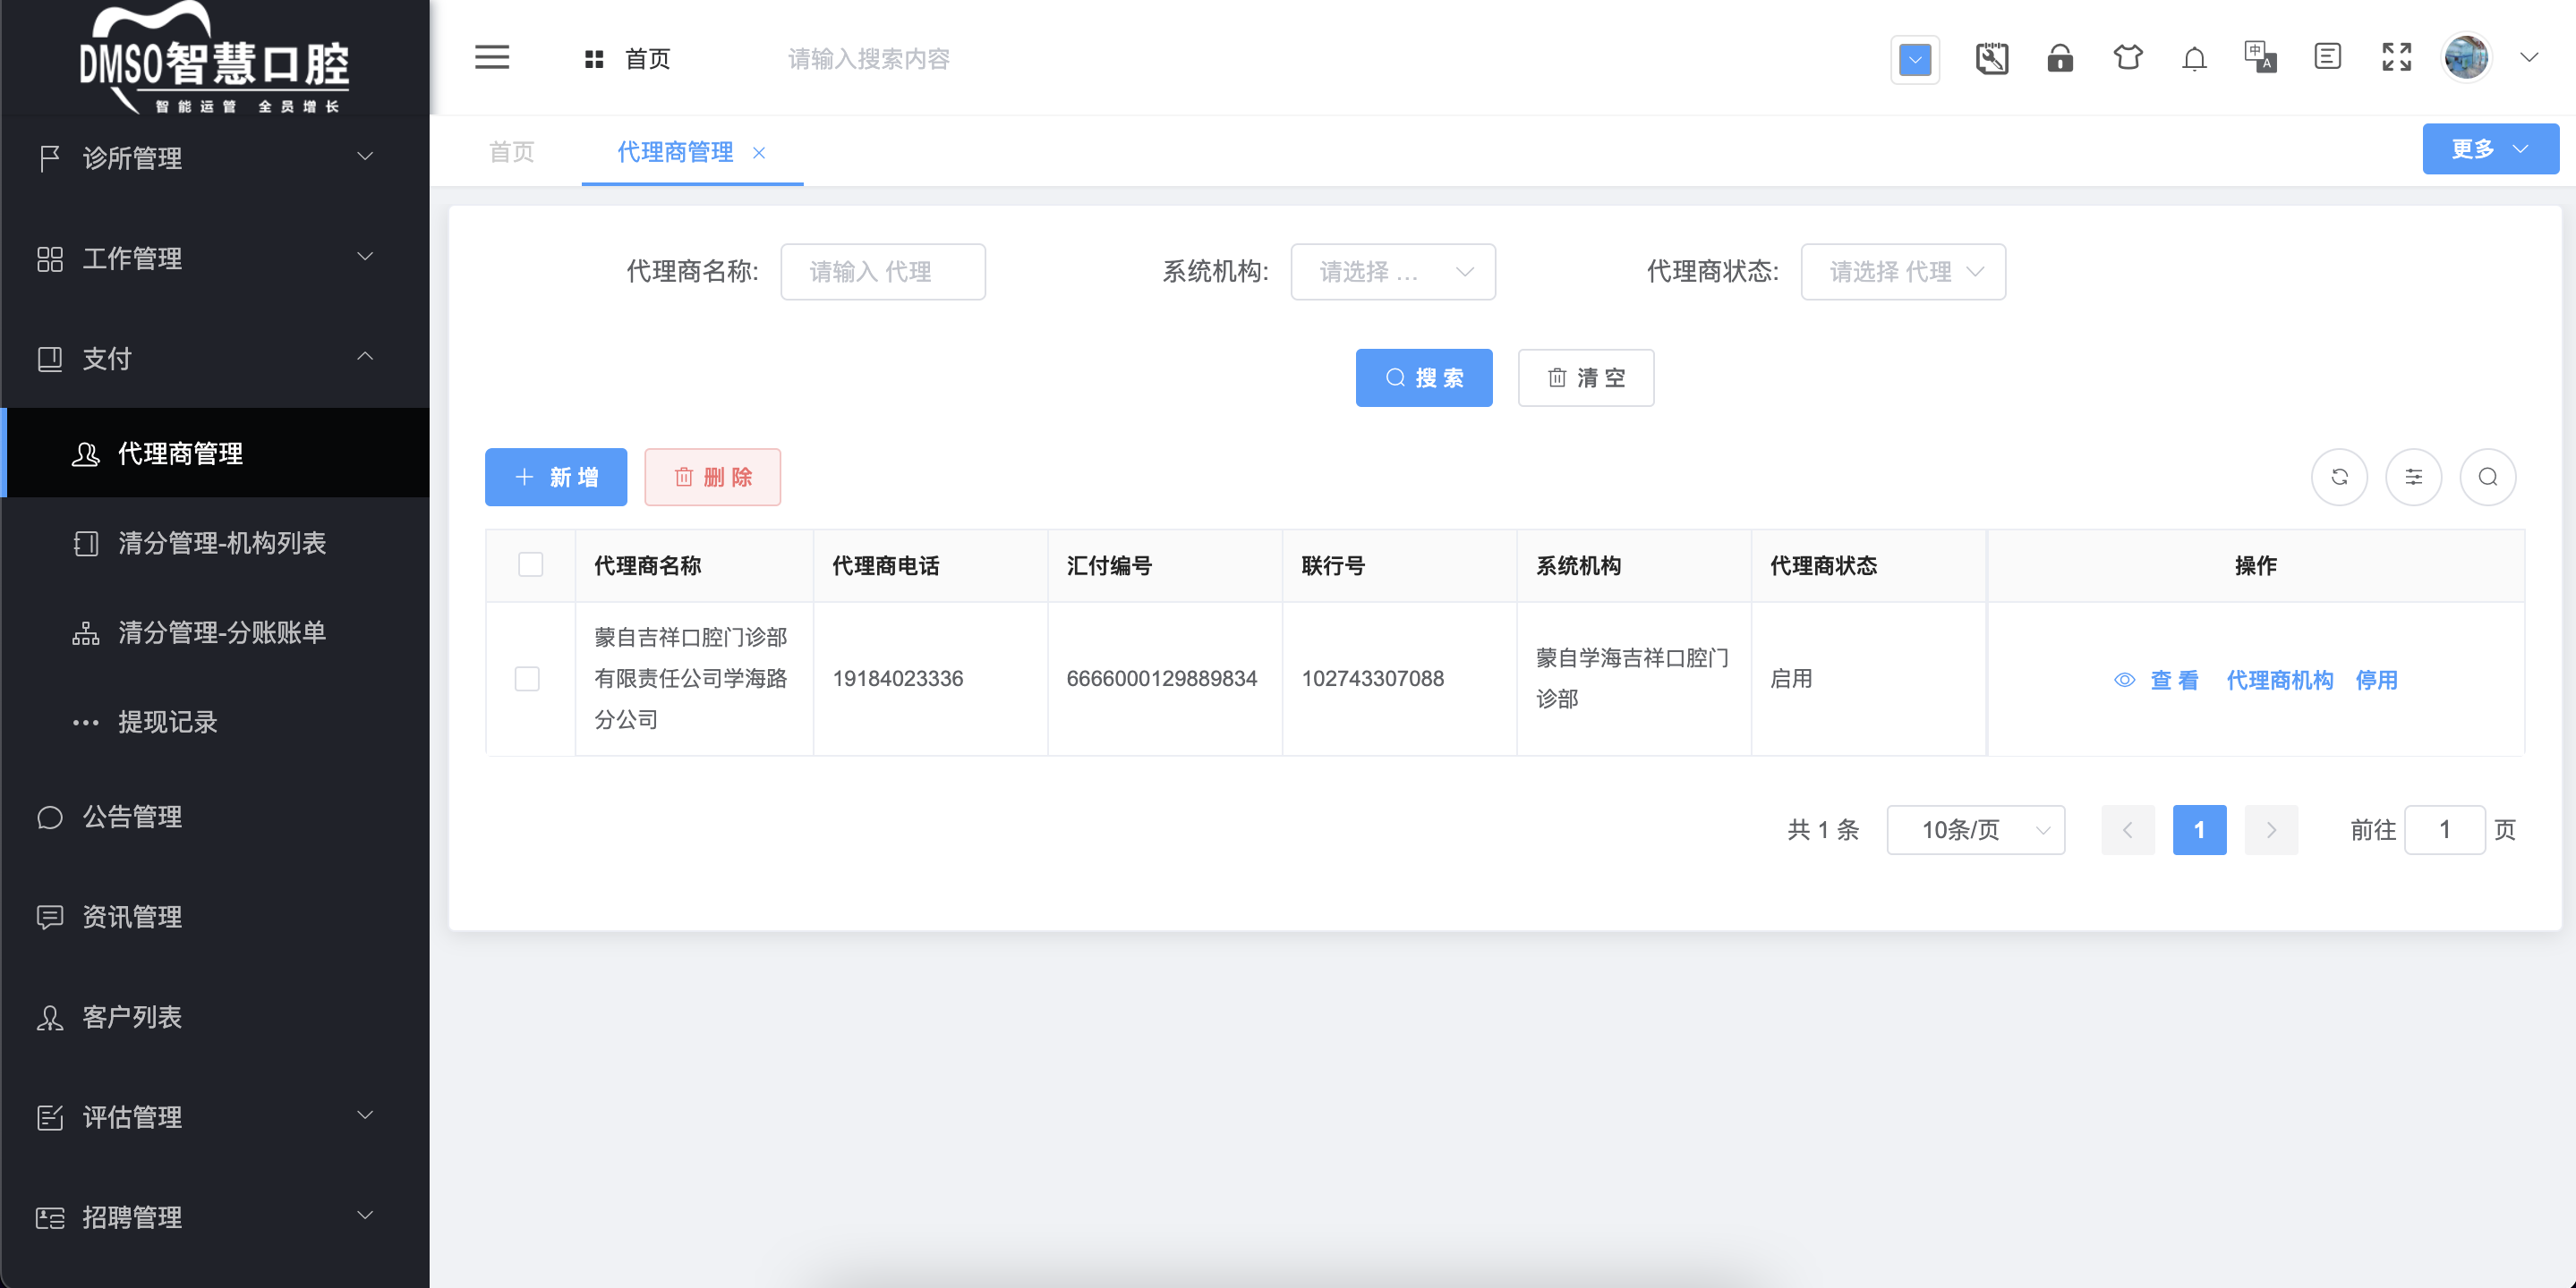Go to the next page arrow
2576x1288 pixels.
(x=2271, y=829)
